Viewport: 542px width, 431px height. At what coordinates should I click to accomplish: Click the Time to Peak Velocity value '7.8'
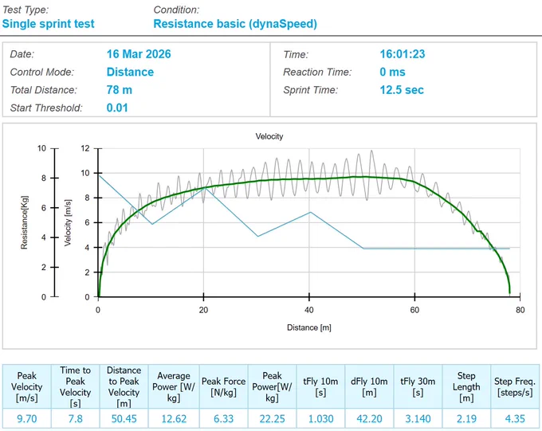tap(76, 419)
